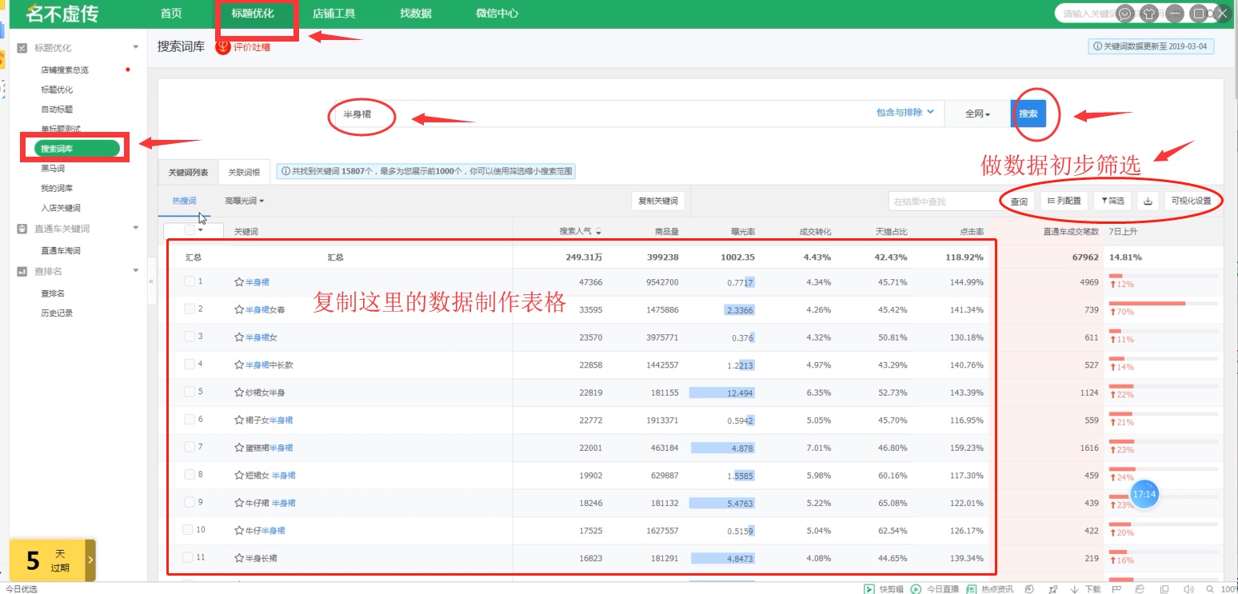1238x594 pixels.
Task: Expand the 包含与排除 options
Action: coord(905,113)
